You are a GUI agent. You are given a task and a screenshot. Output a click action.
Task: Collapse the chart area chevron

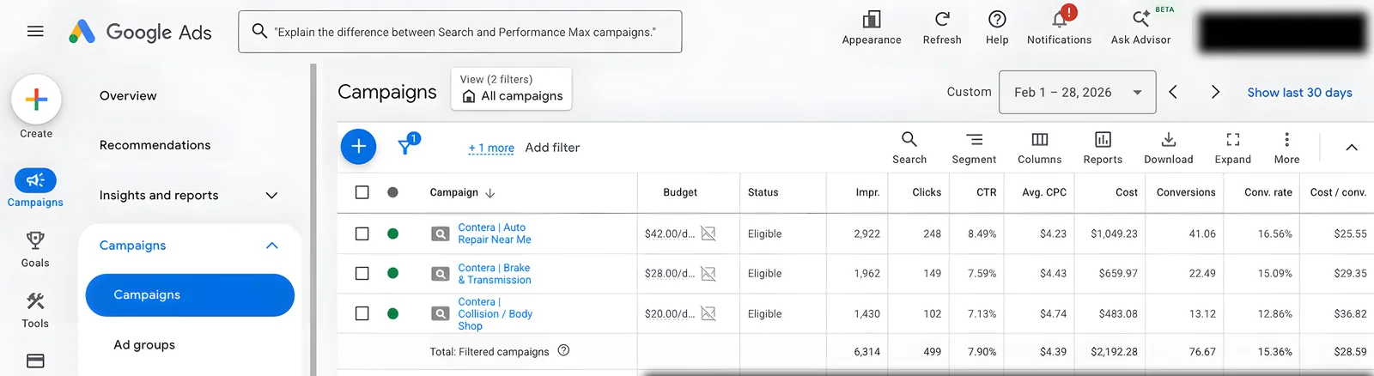pos(1351,148)
